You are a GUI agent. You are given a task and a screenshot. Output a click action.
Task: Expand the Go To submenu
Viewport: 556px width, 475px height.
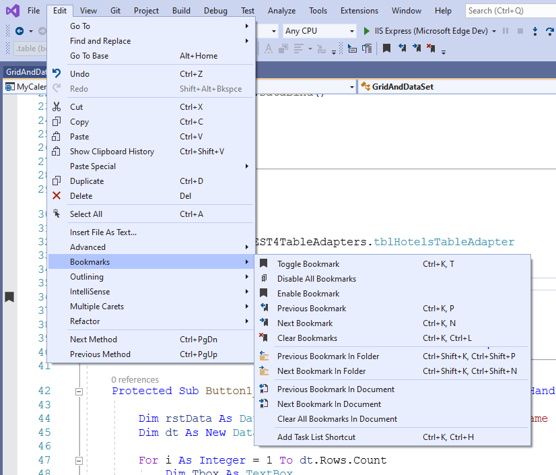tap(151, 26)
